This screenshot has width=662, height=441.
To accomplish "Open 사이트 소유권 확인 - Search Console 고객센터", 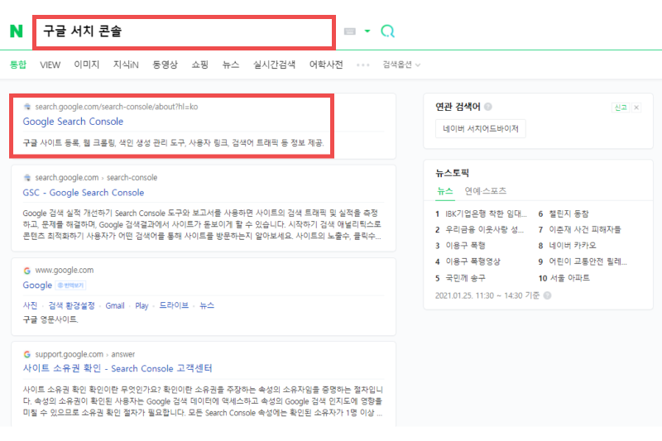I will click(x=118, y=368).
